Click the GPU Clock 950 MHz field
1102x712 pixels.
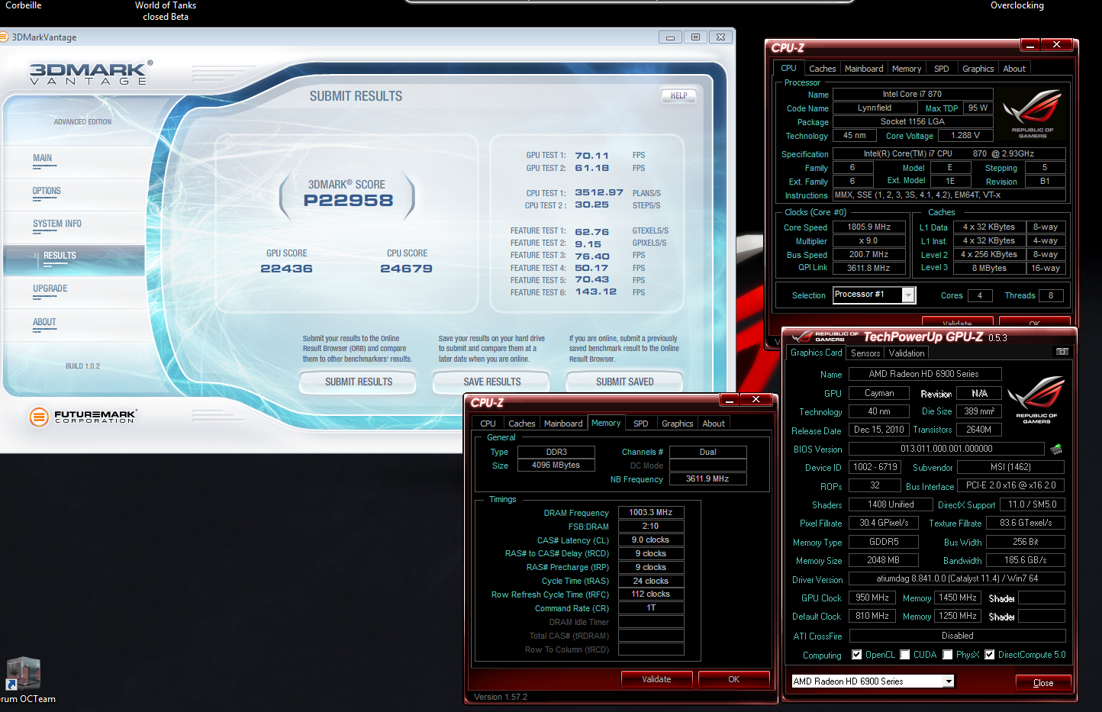[872, 598]
